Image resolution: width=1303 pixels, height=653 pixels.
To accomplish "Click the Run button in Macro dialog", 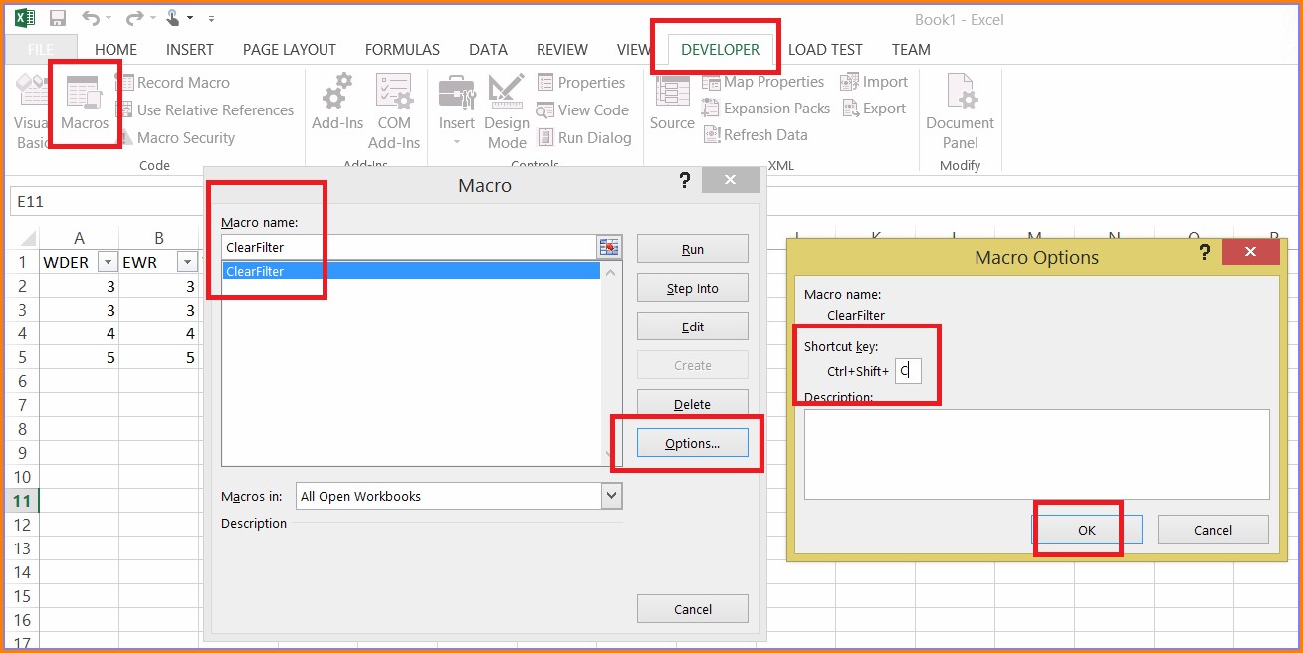I will click(693, 249).
